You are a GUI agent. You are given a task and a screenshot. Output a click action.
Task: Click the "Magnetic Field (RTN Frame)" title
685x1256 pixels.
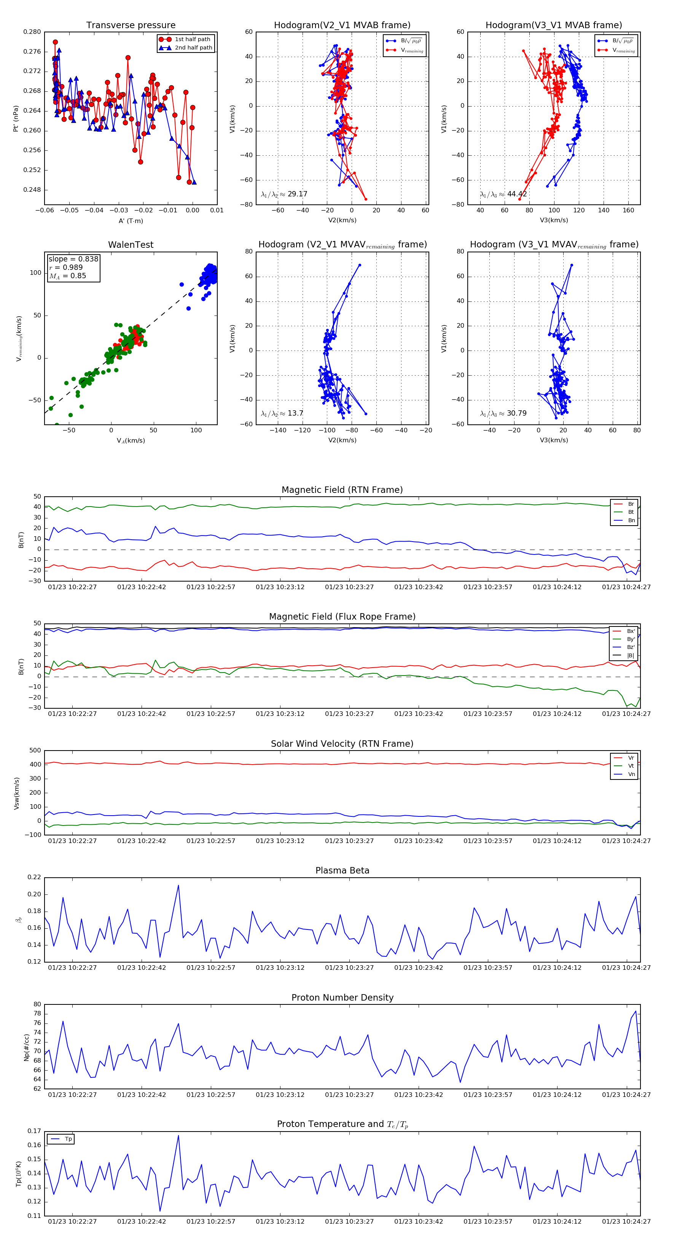(x=342, y=490)
